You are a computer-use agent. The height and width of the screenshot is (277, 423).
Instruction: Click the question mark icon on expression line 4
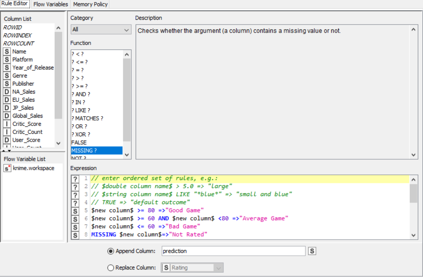pos(75,203)
